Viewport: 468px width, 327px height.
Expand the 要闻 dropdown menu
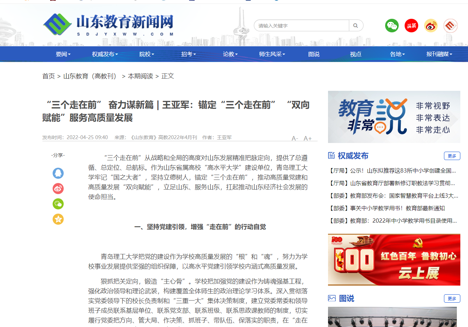(x=63, y=54)
